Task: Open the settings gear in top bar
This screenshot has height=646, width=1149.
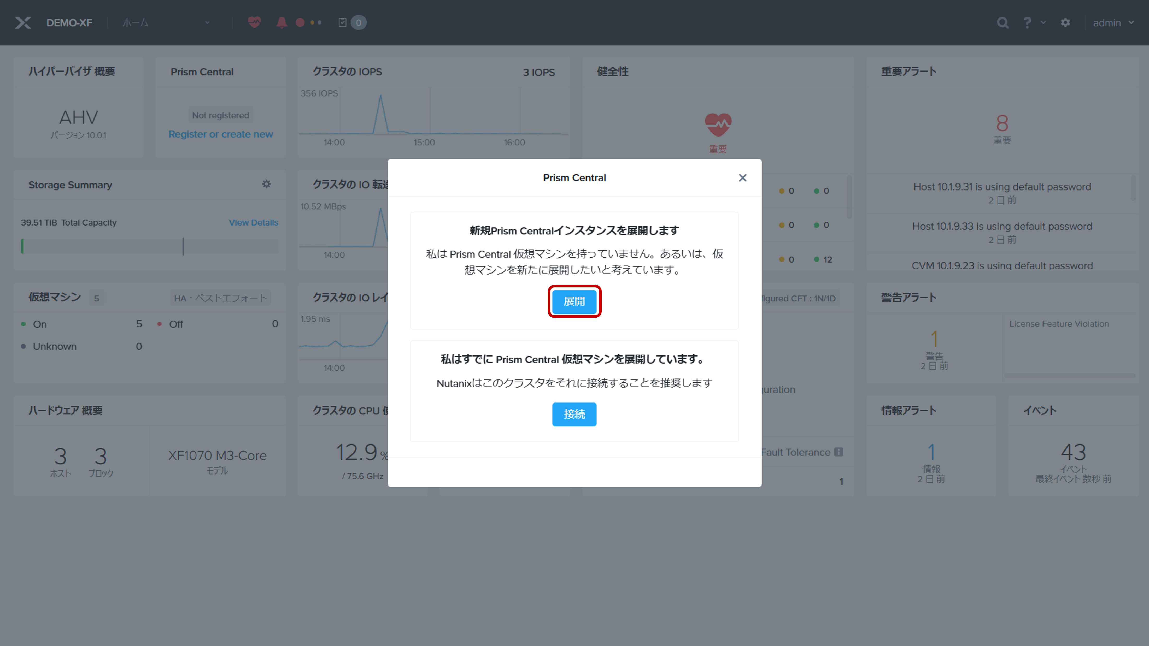Action: [1066, 23]
